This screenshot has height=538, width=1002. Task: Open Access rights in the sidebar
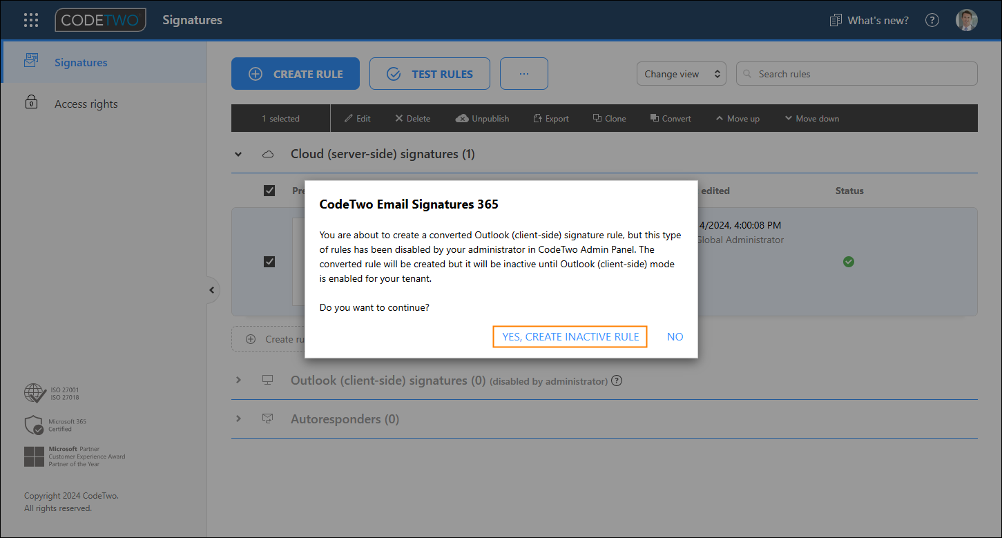click(104, 104)
